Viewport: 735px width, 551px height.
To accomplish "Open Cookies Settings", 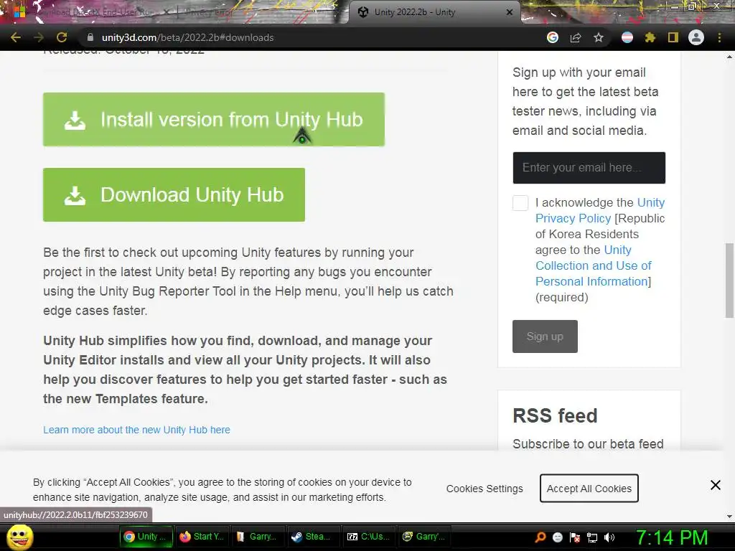I will (484, 489).
